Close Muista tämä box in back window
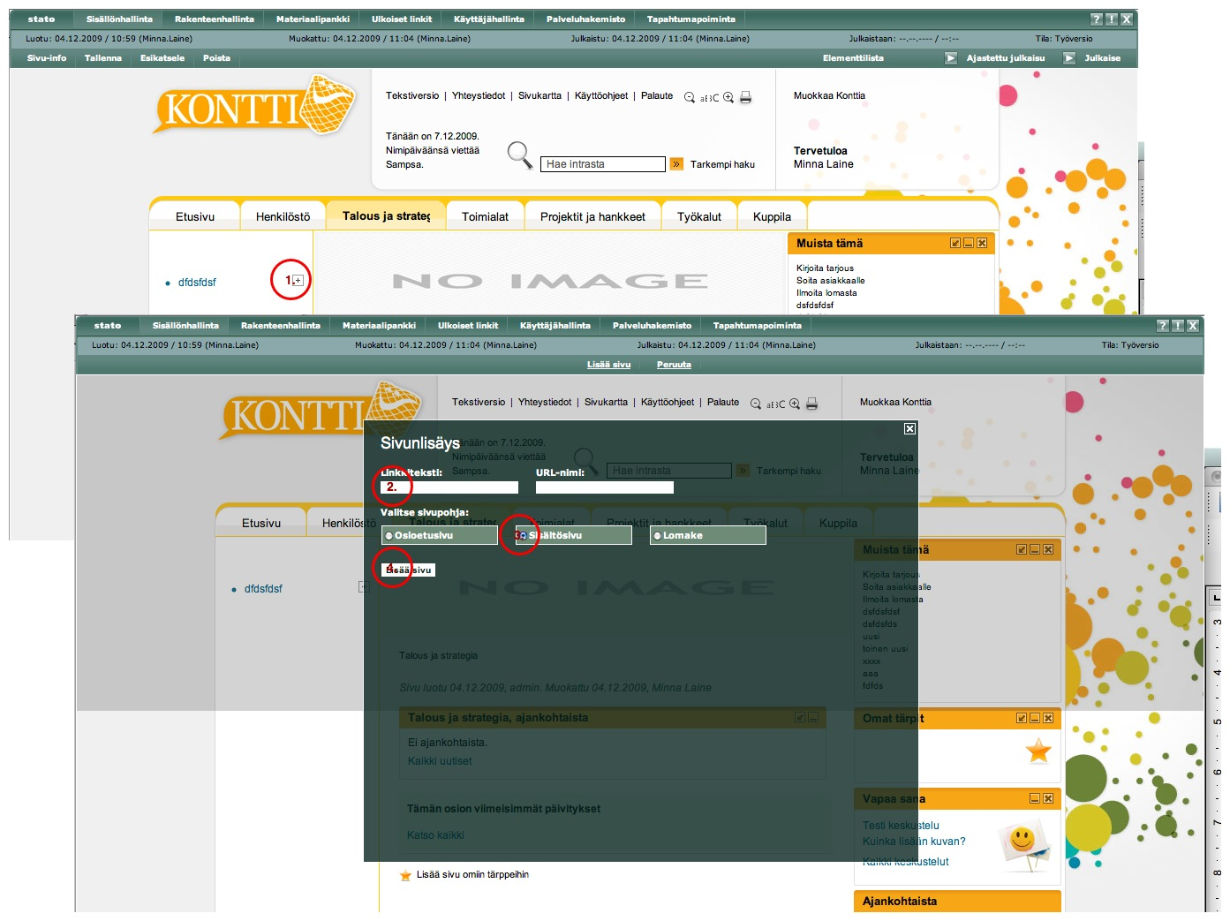 (982, 243)
